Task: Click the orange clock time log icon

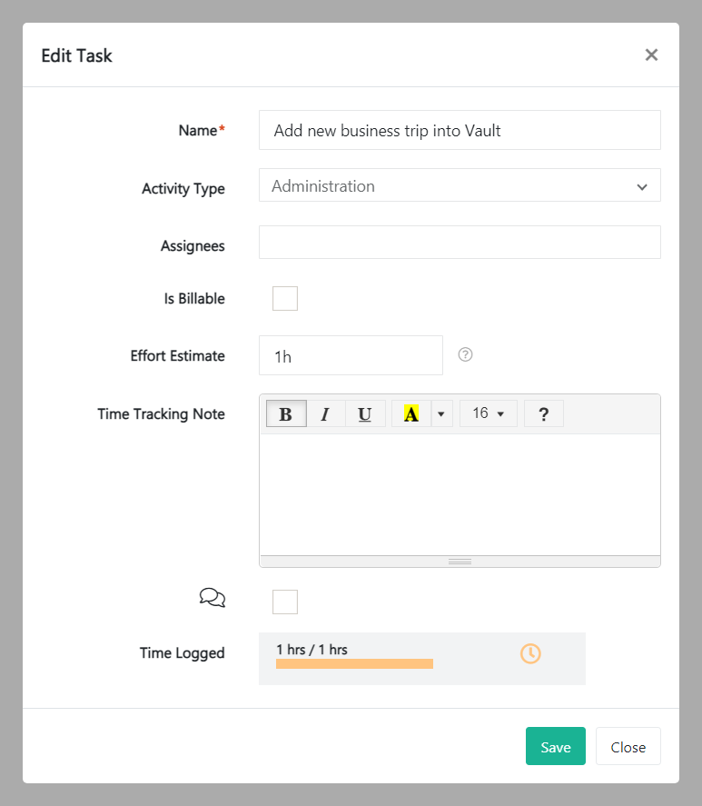Action: tap(530, 653)
